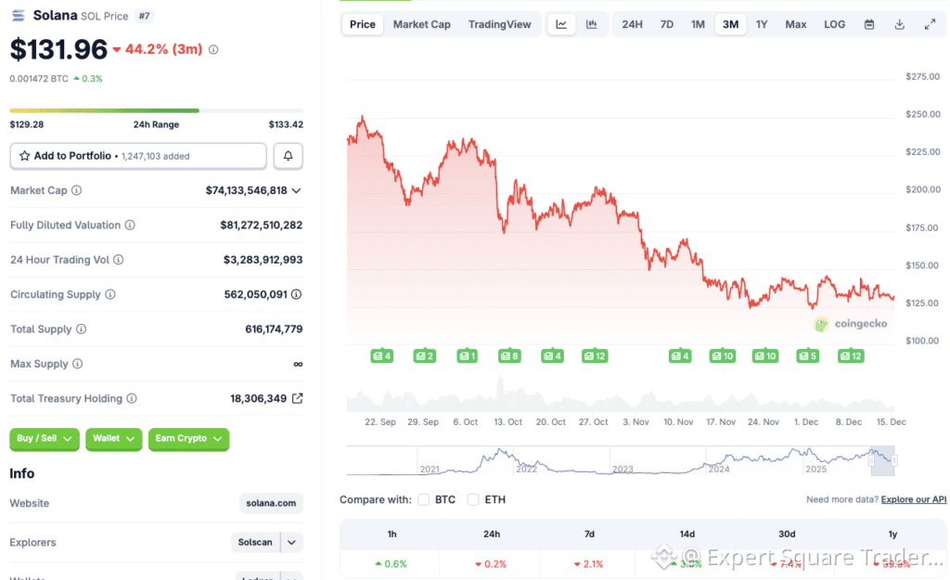Click a green event marker below the chart
The width and height of the screenshot is (950, 580).
click(x=380, y=354)
